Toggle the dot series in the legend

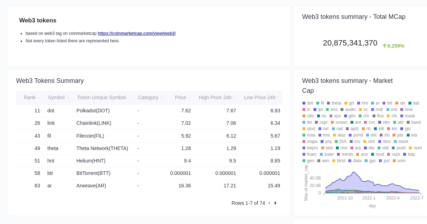[308, 103]
